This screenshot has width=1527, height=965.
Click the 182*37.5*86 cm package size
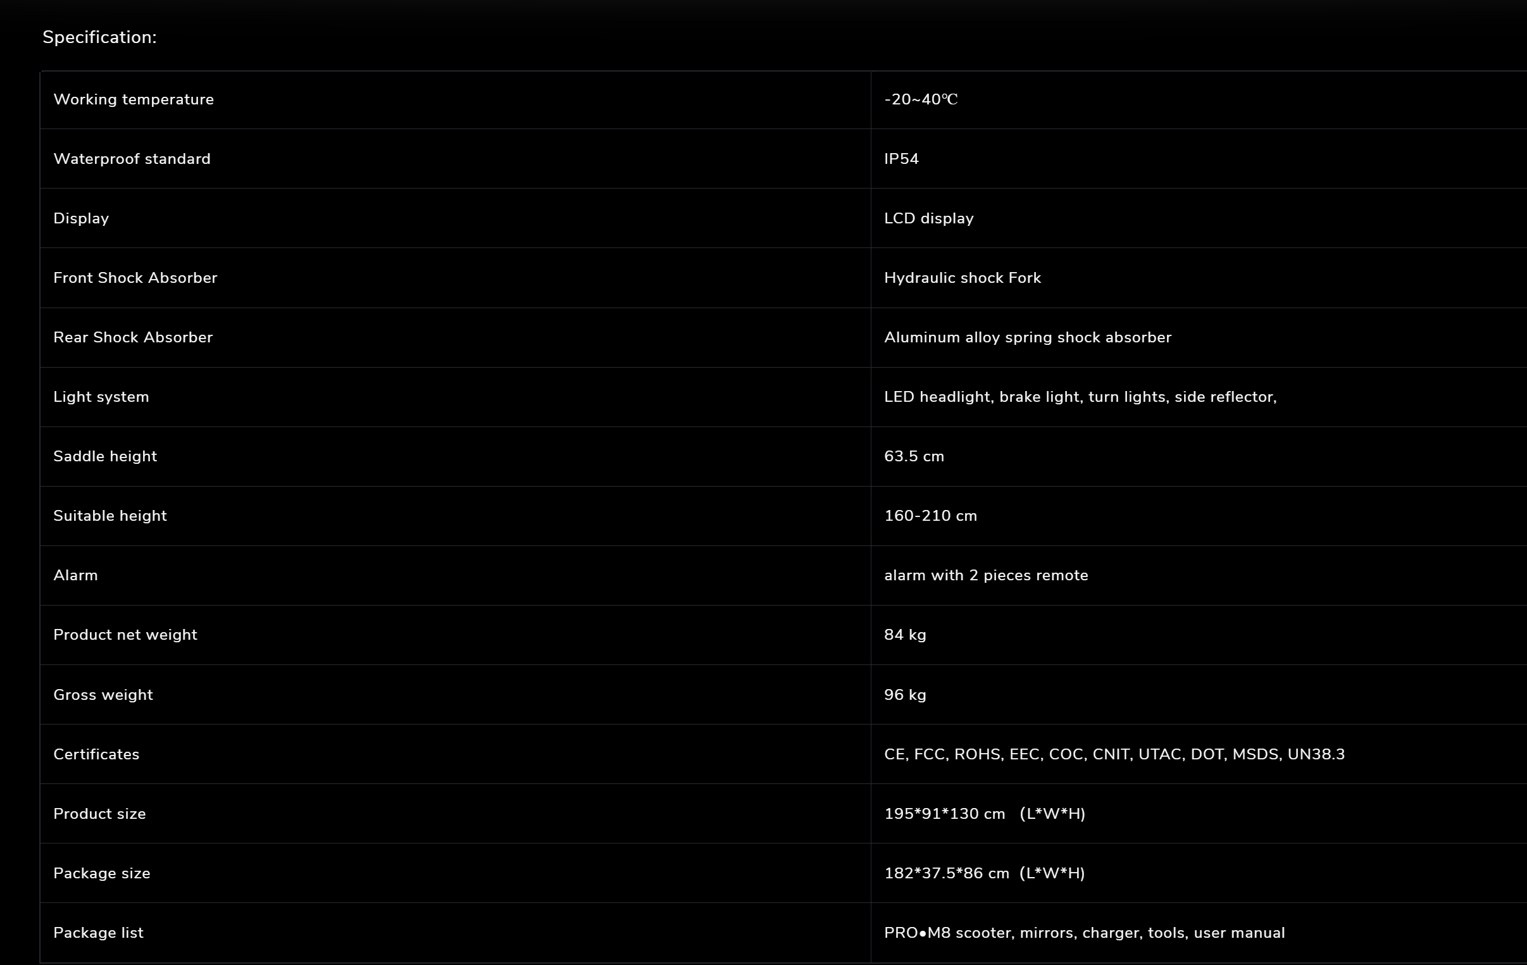[984, 874]
